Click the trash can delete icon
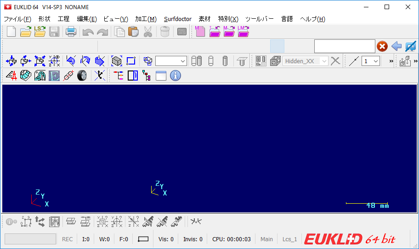Image resolution: width=419 pixels, height=249 pixels. click(165, 32)
